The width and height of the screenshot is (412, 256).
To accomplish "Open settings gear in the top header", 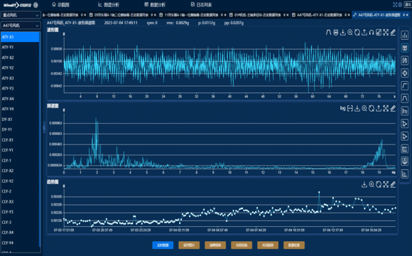I will (x=400, y=4).
